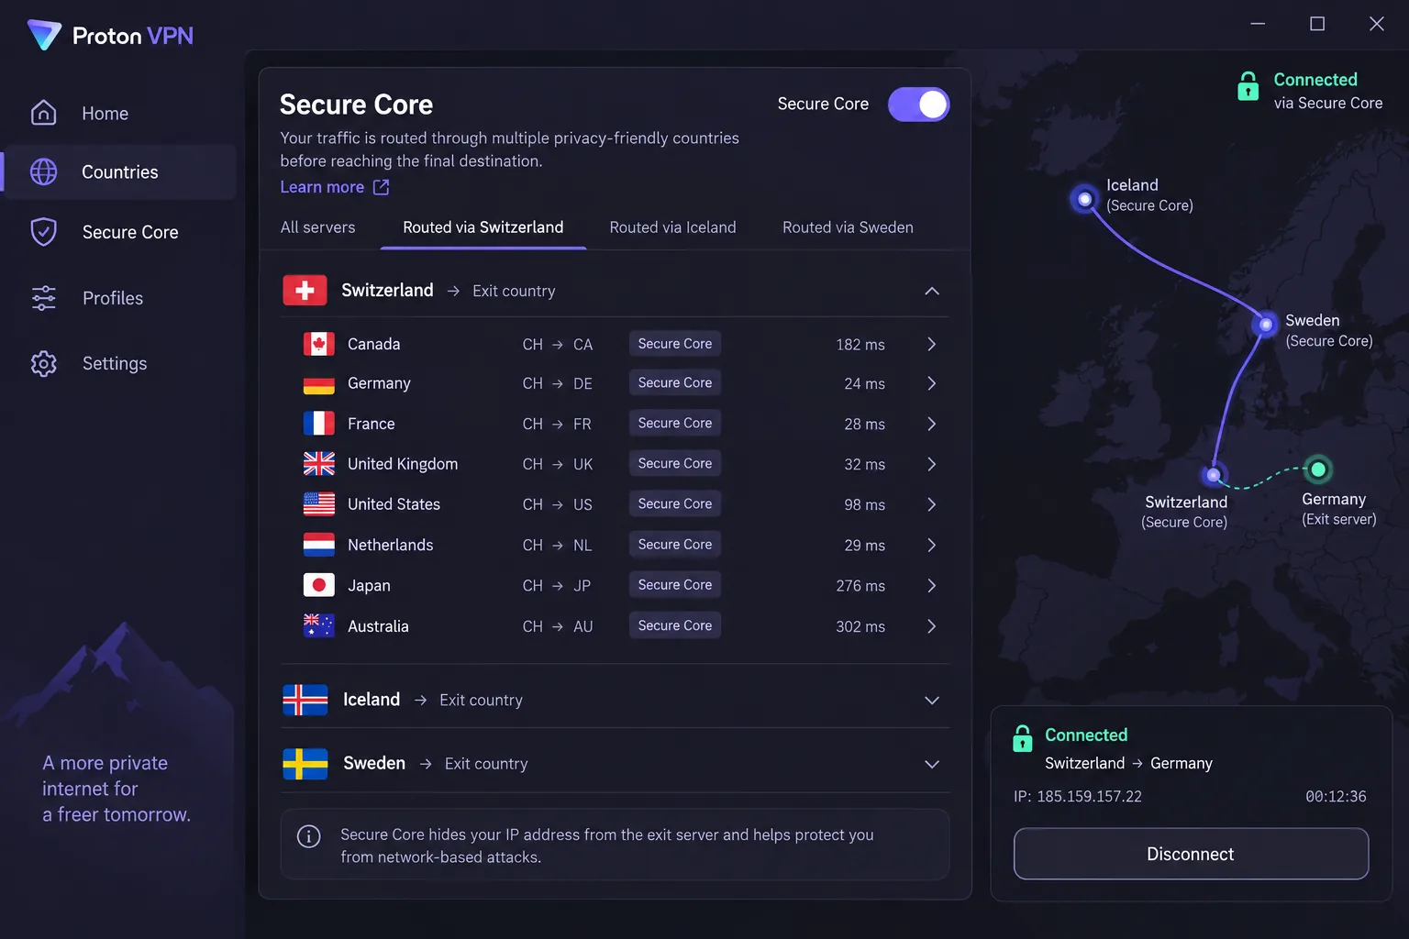
Task: Click the external link icon beside Learn more
Action: [x=382, y=187]
